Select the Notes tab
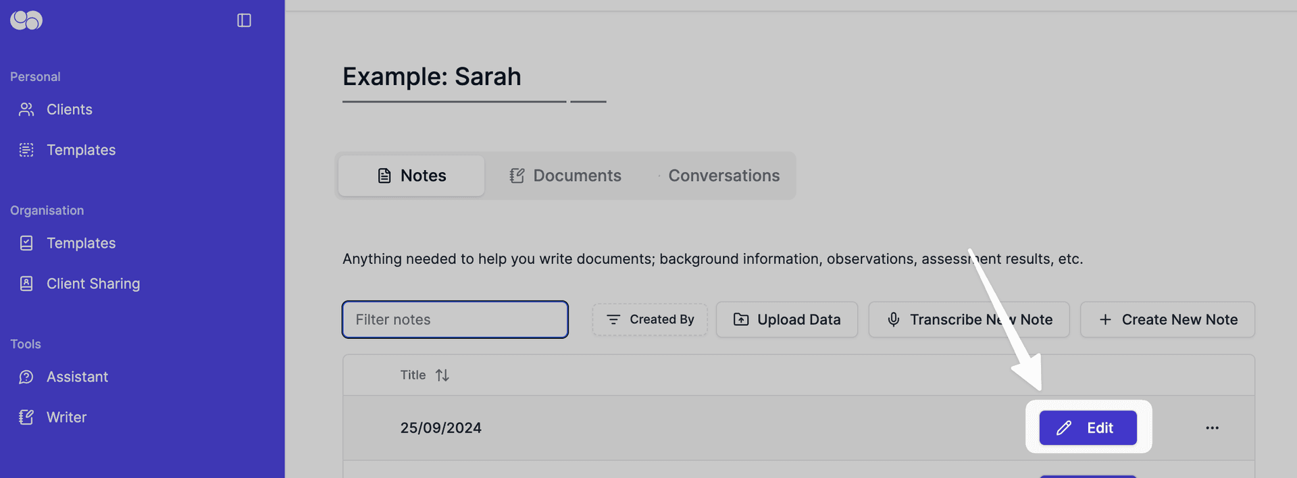This screenshot has height=478, width=1297. click(411, 176)
